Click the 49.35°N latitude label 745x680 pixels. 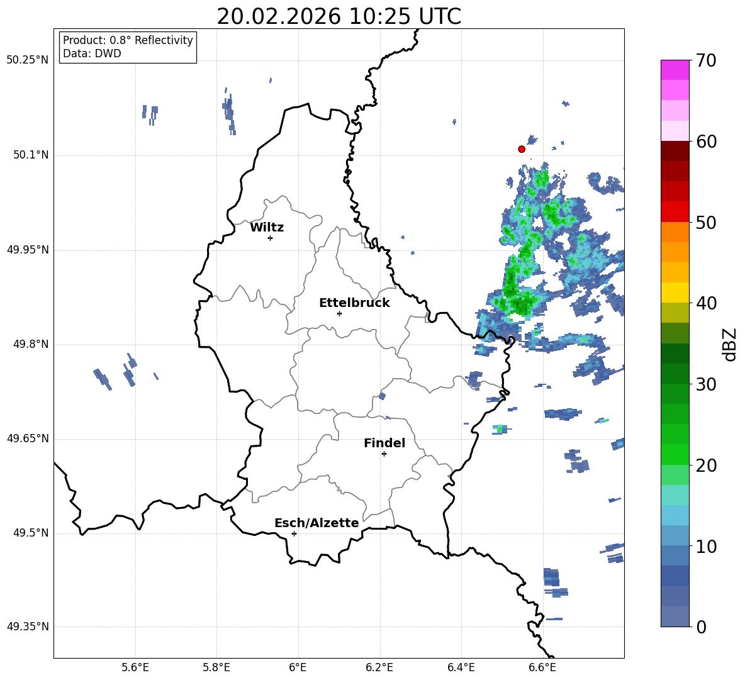coord(28,627)
